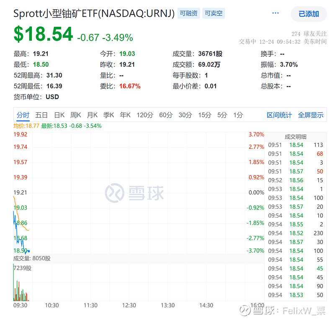Click the 振幅 value 3.70%
The image size is (335, 321).
click(x=289, y=65)
